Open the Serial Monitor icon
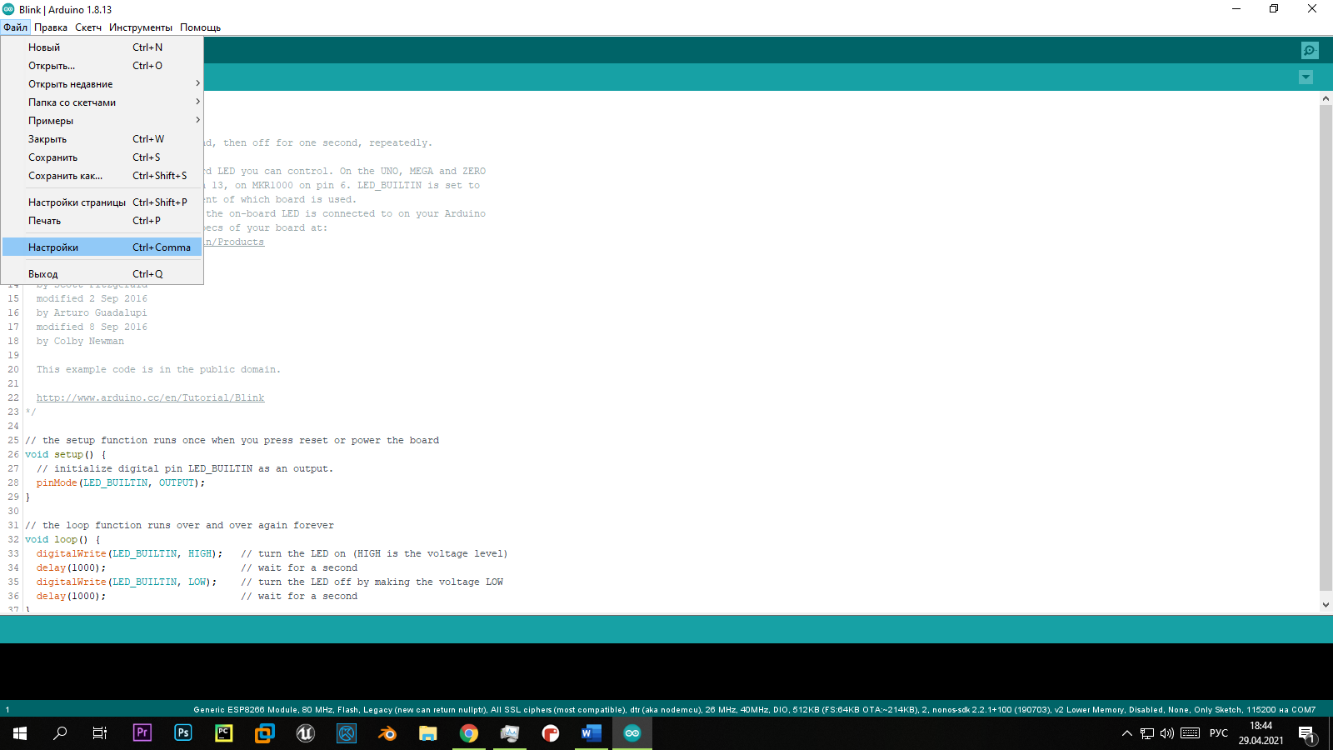 1310,50
